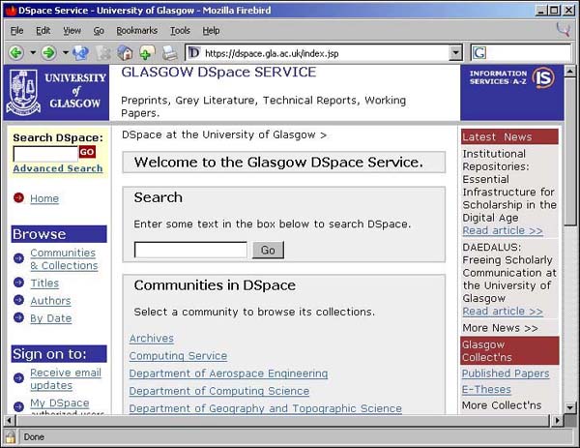Read article link under DAEDALUS news
The image size is (580, 448).
pos(503,311)
